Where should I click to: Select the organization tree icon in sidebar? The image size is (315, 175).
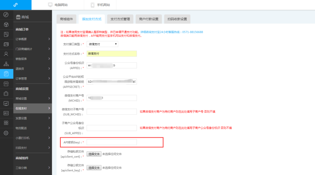(6, 64)
